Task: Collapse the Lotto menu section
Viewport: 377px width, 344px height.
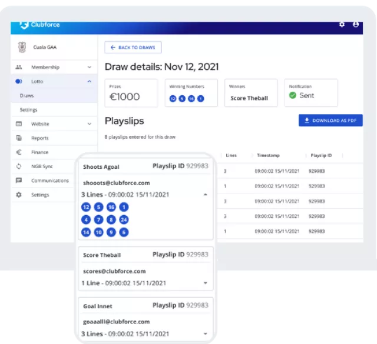Action: [89, 82]
